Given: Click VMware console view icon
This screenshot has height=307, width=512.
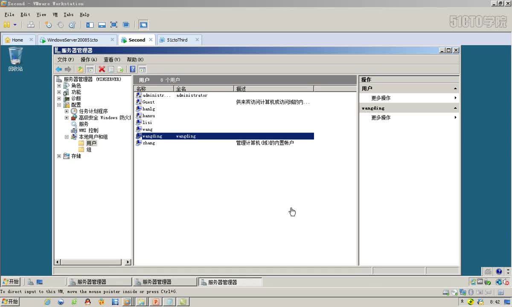Looking at the screenshot, I should coord(143,25).
